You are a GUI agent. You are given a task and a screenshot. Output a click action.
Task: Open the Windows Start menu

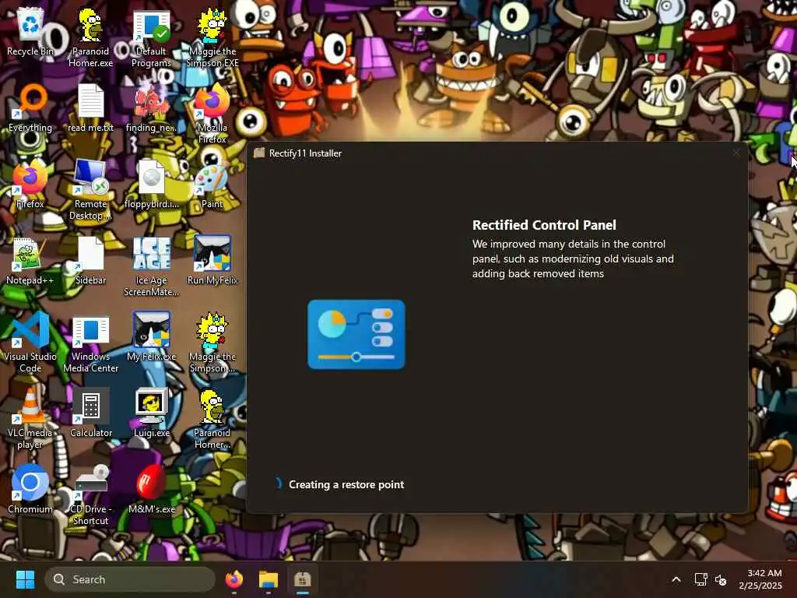click(25, 579)
